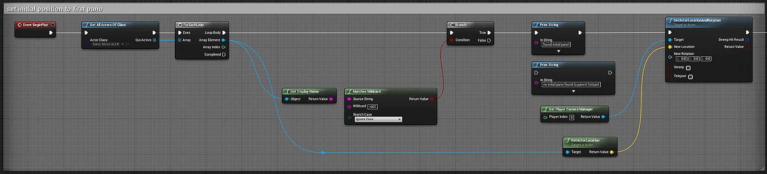This screenshot has width=767, height=174.
Task: Expand the 'no initial pano found' Print String node
Action: [x=573, y=91]
